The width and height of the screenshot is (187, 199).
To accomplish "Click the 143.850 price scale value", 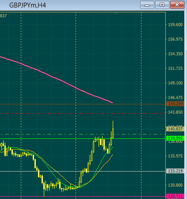I will 176,112.
